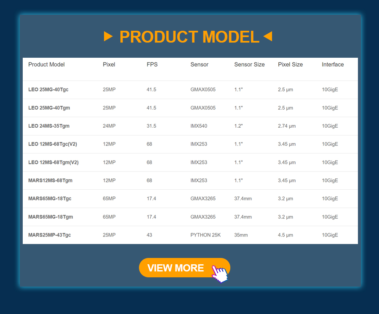This screenshot has height=314, width=379.
Task: Open LEO 12MS-68Tgc(V2) model entry
Action: [x=53, y=144]
